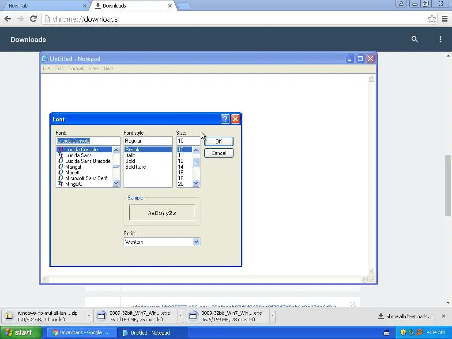This screenshot has width=452, height=339.
Task: Click the Chrome back arrow
Action: click(8, 19)
